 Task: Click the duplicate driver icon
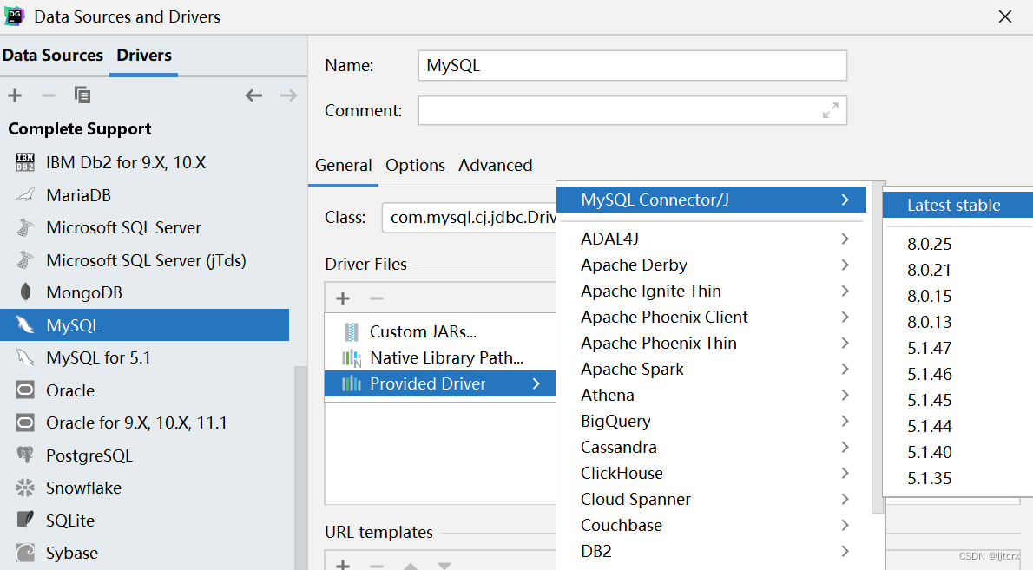coord(82,95)
